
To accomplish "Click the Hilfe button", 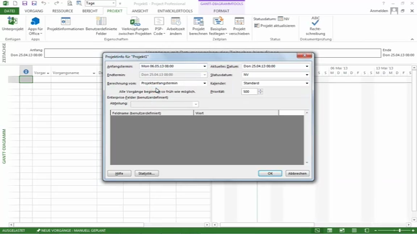I will [119, 174].
